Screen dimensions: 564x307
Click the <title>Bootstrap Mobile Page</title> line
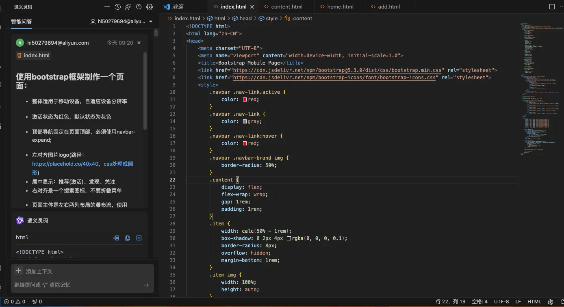coord(251,63)
